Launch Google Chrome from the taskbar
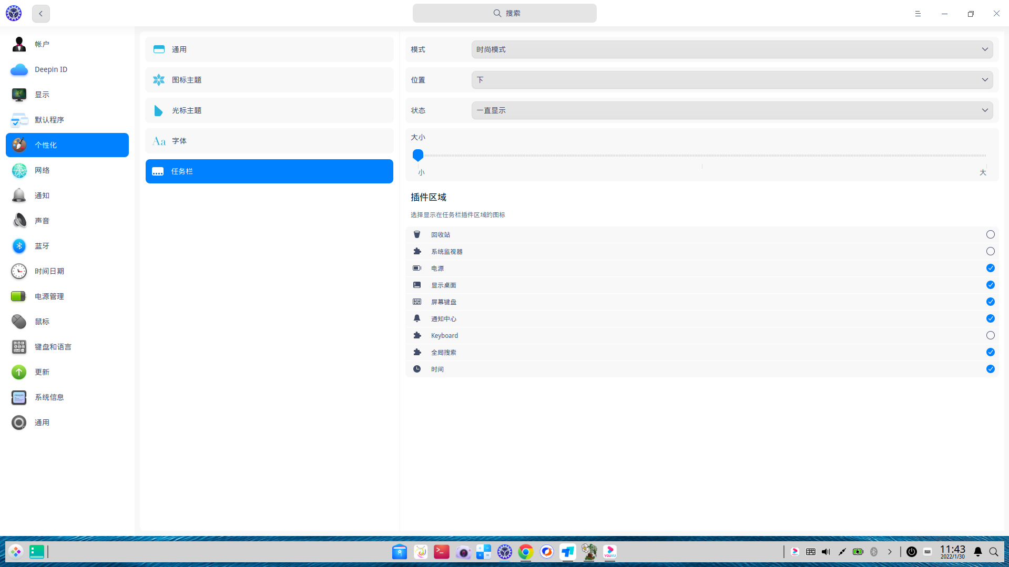1009x567 pixels. pos(525,552)
